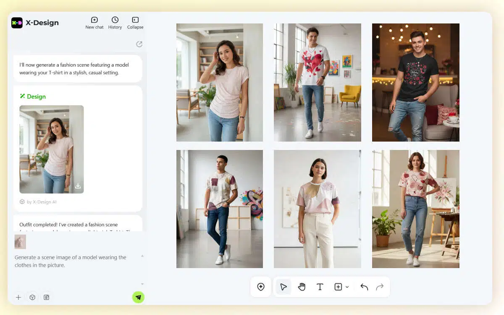The image size is (504, 315).
Task: Expand the add-element dropdown chevron
Action: tap(347, 287)
